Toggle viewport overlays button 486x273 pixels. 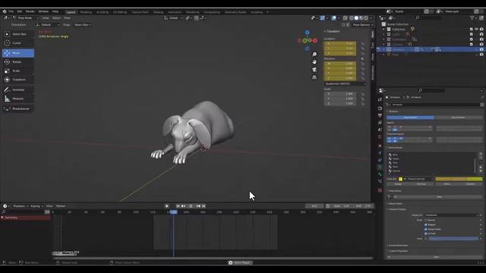pos(334,18)
